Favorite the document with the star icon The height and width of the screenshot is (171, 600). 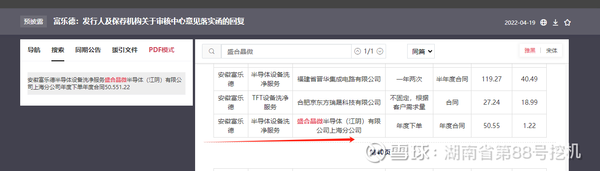coord(567,22)
